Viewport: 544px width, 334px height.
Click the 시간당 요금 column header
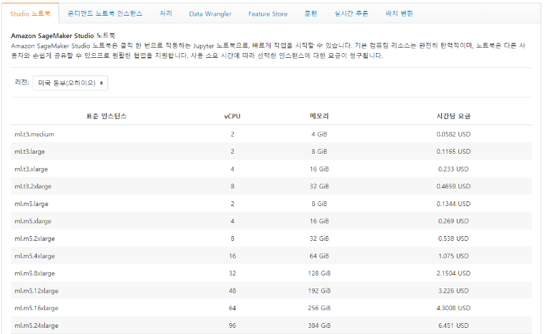(454, 116)
